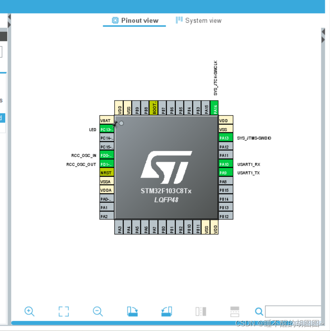This screenshot has width=330, height=331.
Task: Click the VBAT pin
Action: [107, 120]
